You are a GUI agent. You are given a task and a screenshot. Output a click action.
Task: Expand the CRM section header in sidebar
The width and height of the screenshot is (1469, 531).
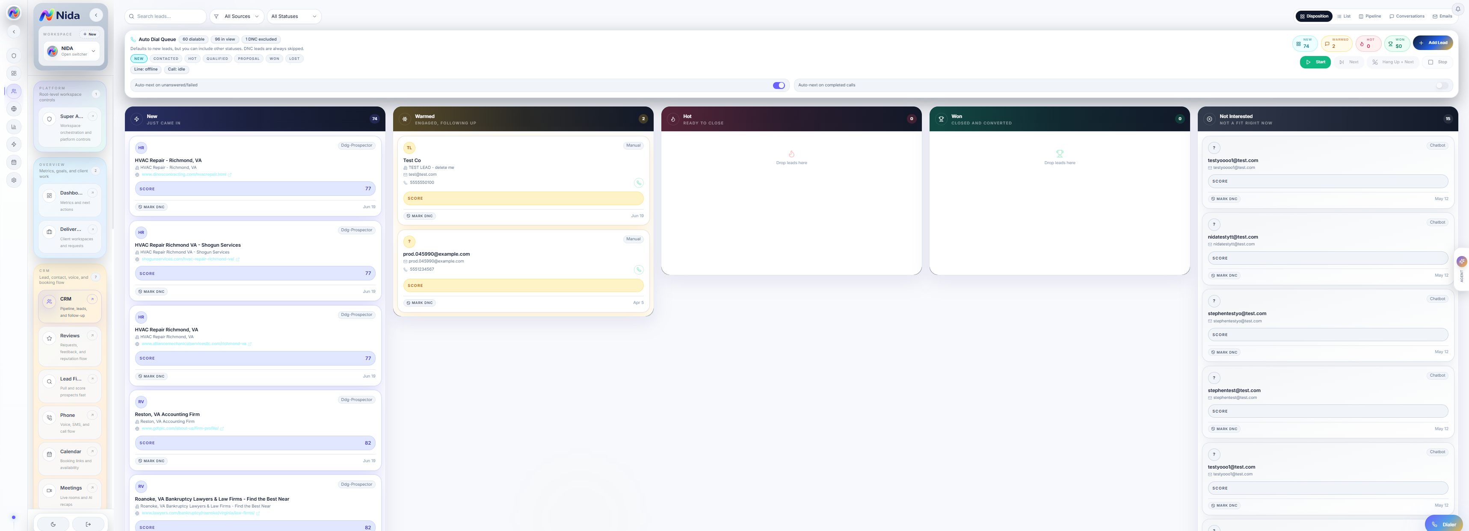tap(70, 277)
